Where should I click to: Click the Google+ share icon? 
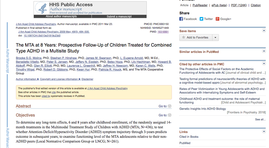pyautogui.click(x=217, y=19)
